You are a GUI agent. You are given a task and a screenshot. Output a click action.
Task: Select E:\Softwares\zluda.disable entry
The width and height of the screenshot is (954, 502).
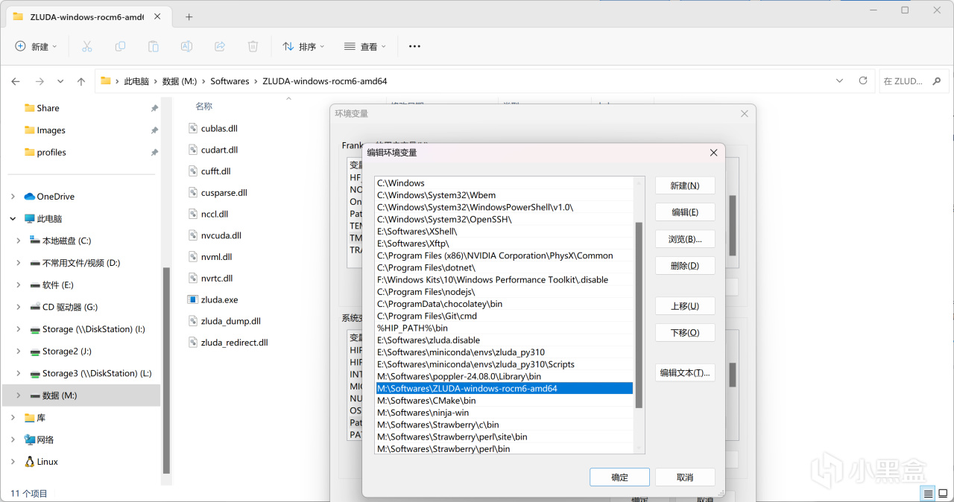[505, 340]
